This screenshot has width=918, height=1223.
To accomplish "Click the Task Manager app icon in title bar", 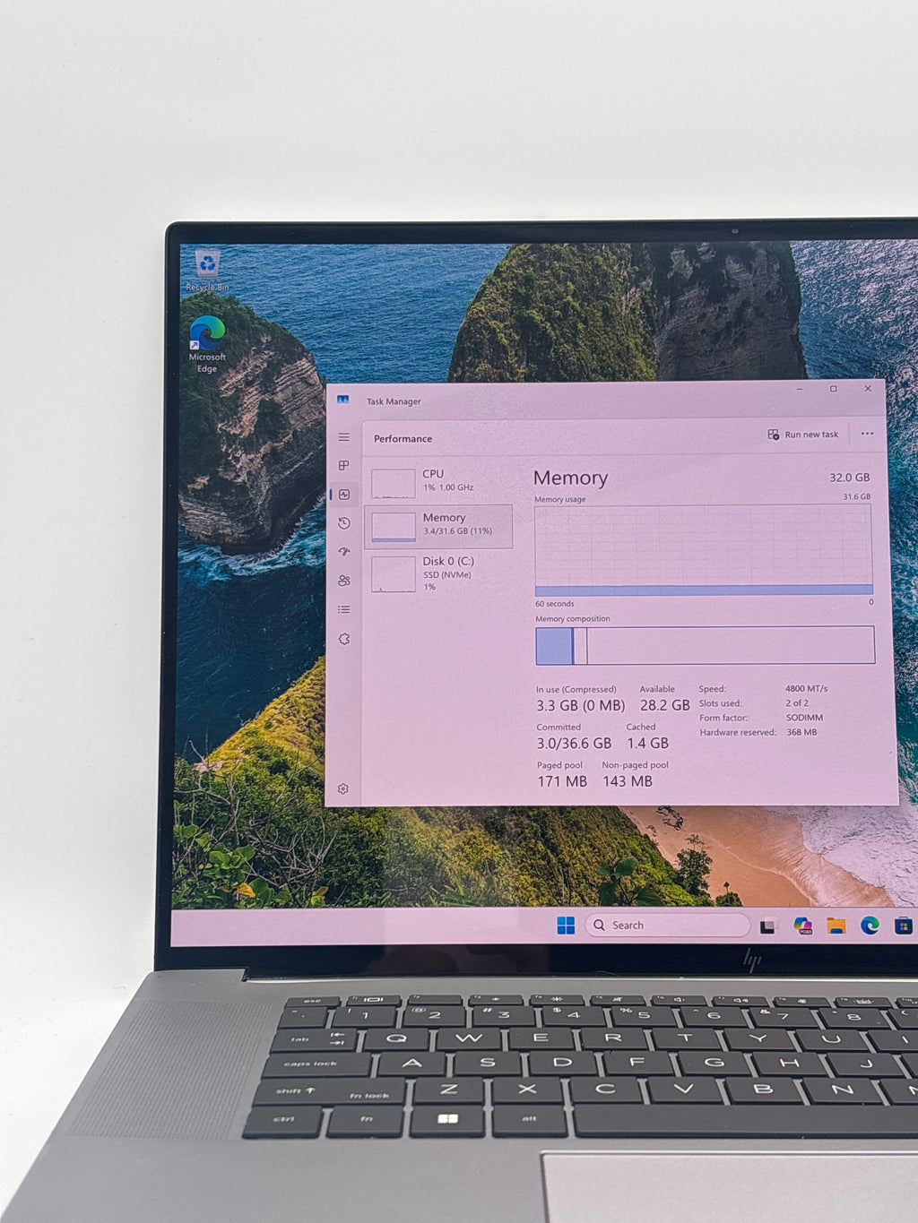I will click(x=342, y=400).
